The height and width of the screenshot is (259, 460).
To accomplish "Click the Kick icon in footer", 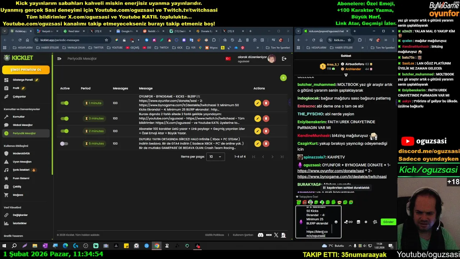I will point(269,235).
